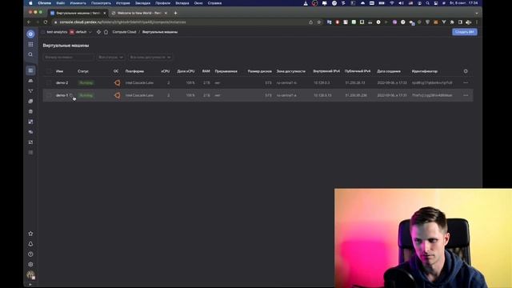Open the disks icon below virtual machines
Viewport: 512px width, 288px height.
coord(30,81)
